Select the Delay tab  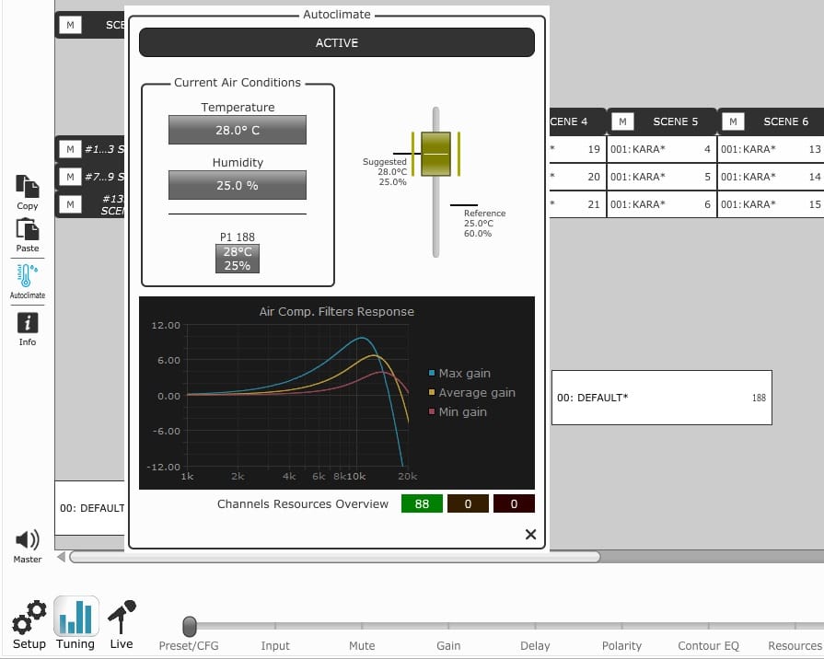(x=534, y=645)
